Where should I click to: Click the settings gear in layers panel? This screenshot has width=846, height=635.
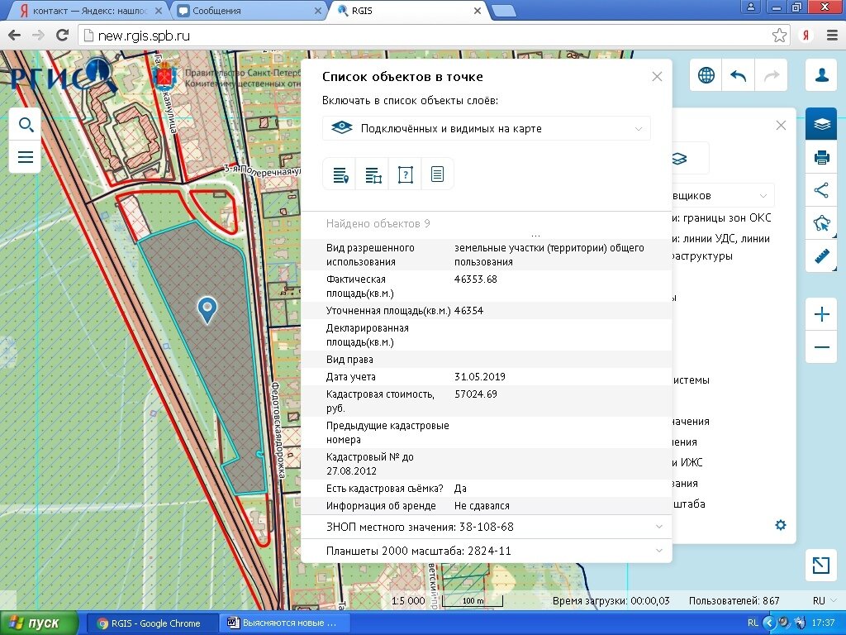pos(781,525)
